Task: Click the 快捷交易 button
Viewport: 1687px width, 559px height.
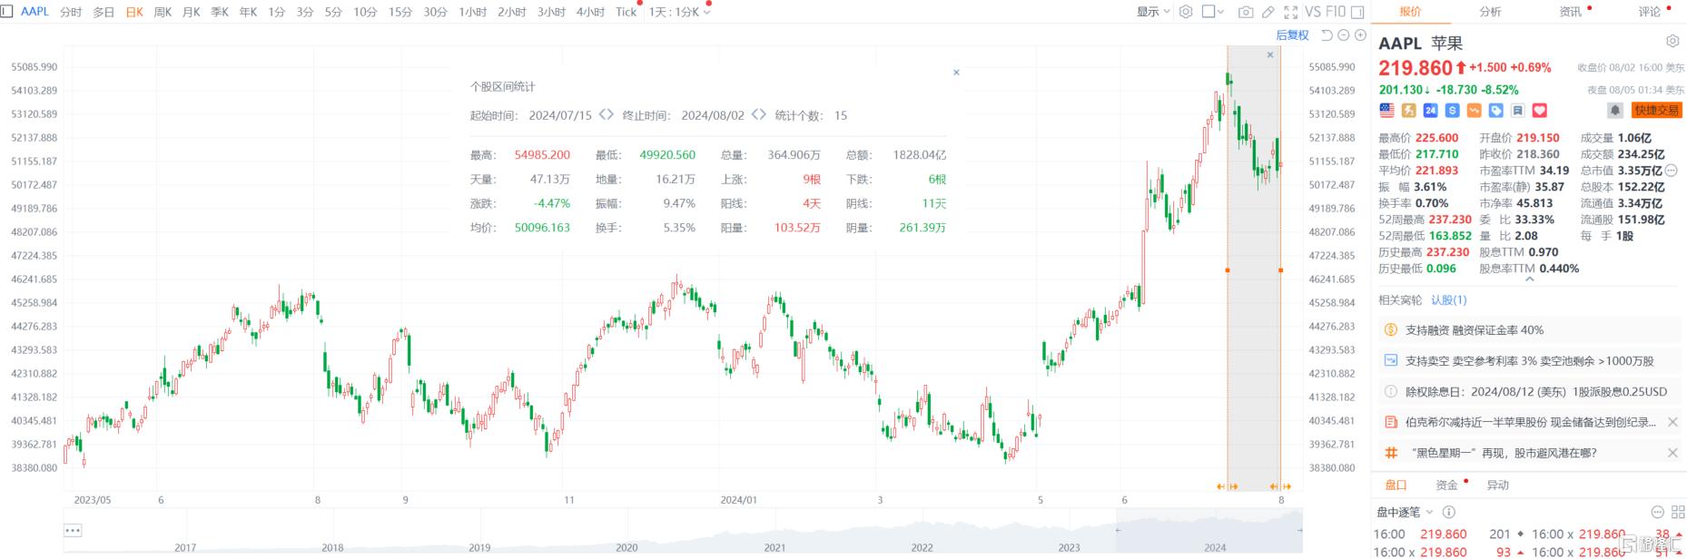Action: coord(1656,110)
